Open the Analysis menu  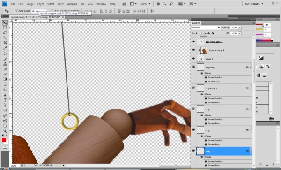(x=72, y=4)
